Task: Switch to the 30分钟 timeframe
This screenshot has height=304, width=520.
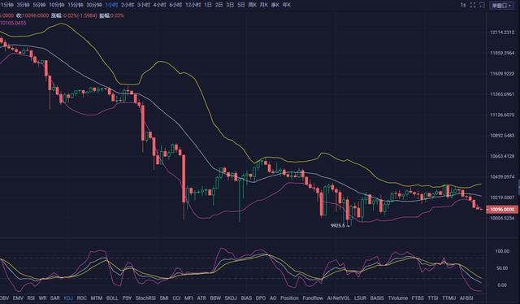Action: point(94,5)
